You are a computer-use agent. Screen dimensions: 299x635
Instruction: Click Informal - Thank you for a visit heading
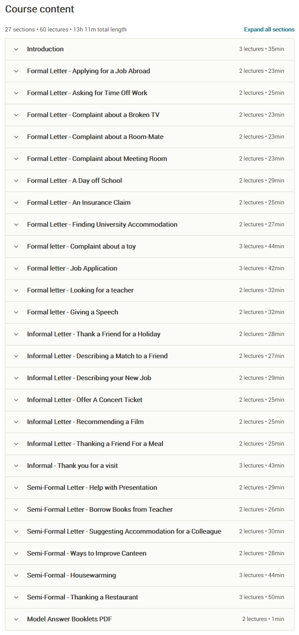tap(72, 466)
